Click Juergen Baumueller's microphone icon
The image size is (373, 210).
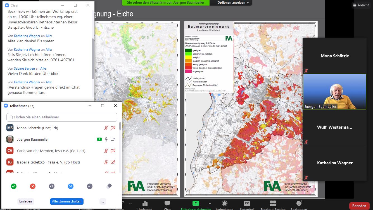pyautogui.click(x=106, y=139)
